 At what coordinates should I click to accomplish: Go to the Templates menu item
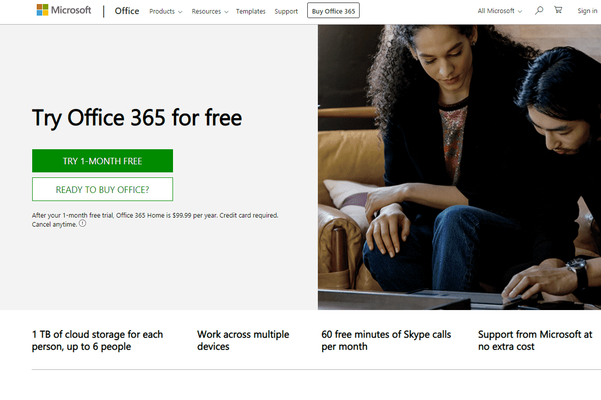click(x=250, y=12)
